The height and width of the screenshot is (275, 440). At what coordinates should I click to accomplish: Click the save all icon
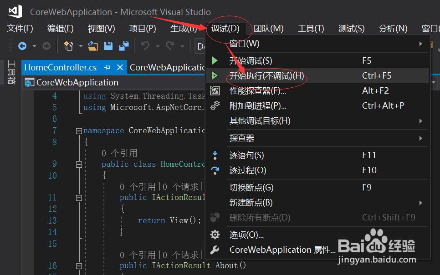coord(124,45)
